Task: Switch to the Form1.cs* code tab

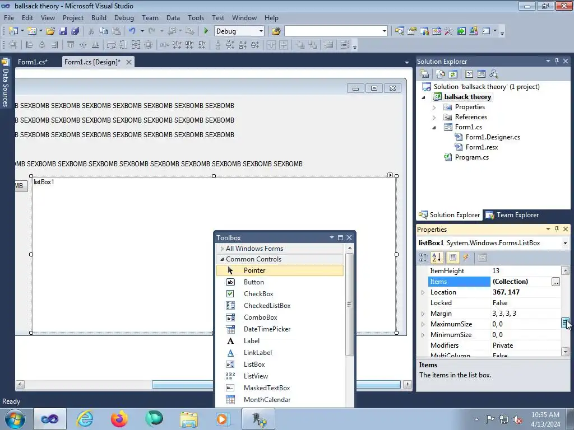Action: point(33,62)
